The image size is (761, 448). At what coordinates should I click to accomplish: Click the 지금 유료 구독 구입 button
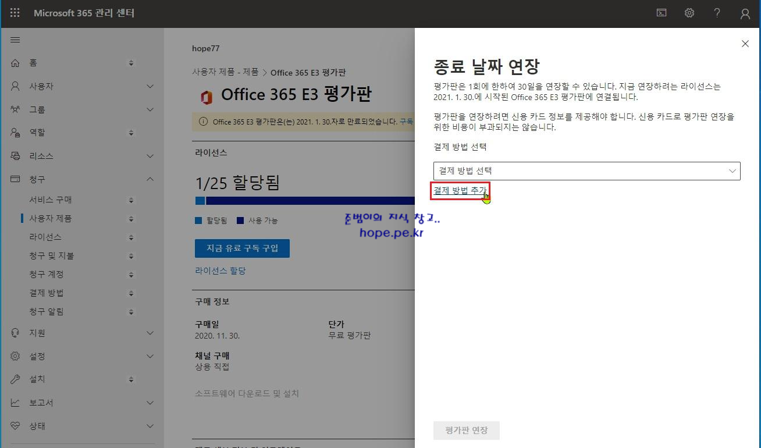point(242,248)
